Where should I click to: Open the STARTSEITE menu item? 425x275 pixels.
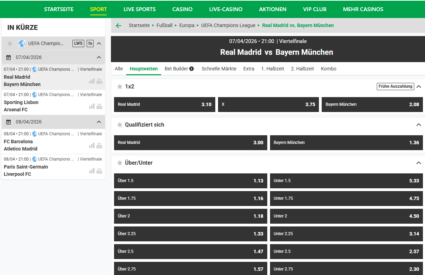click(59, 9)
